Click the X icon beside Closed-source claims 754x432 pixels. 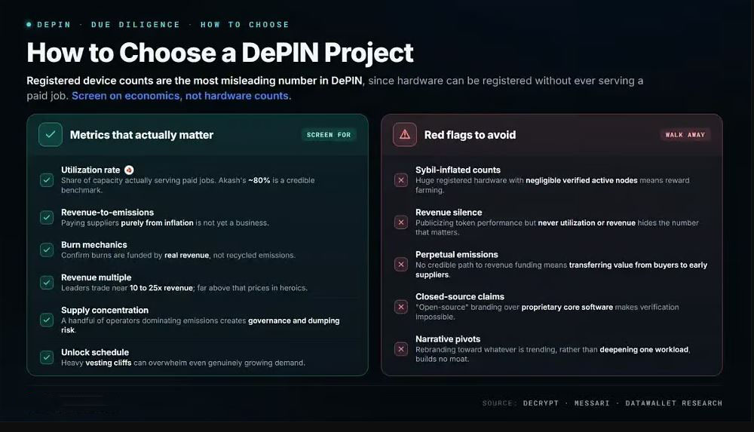(401, 307)
